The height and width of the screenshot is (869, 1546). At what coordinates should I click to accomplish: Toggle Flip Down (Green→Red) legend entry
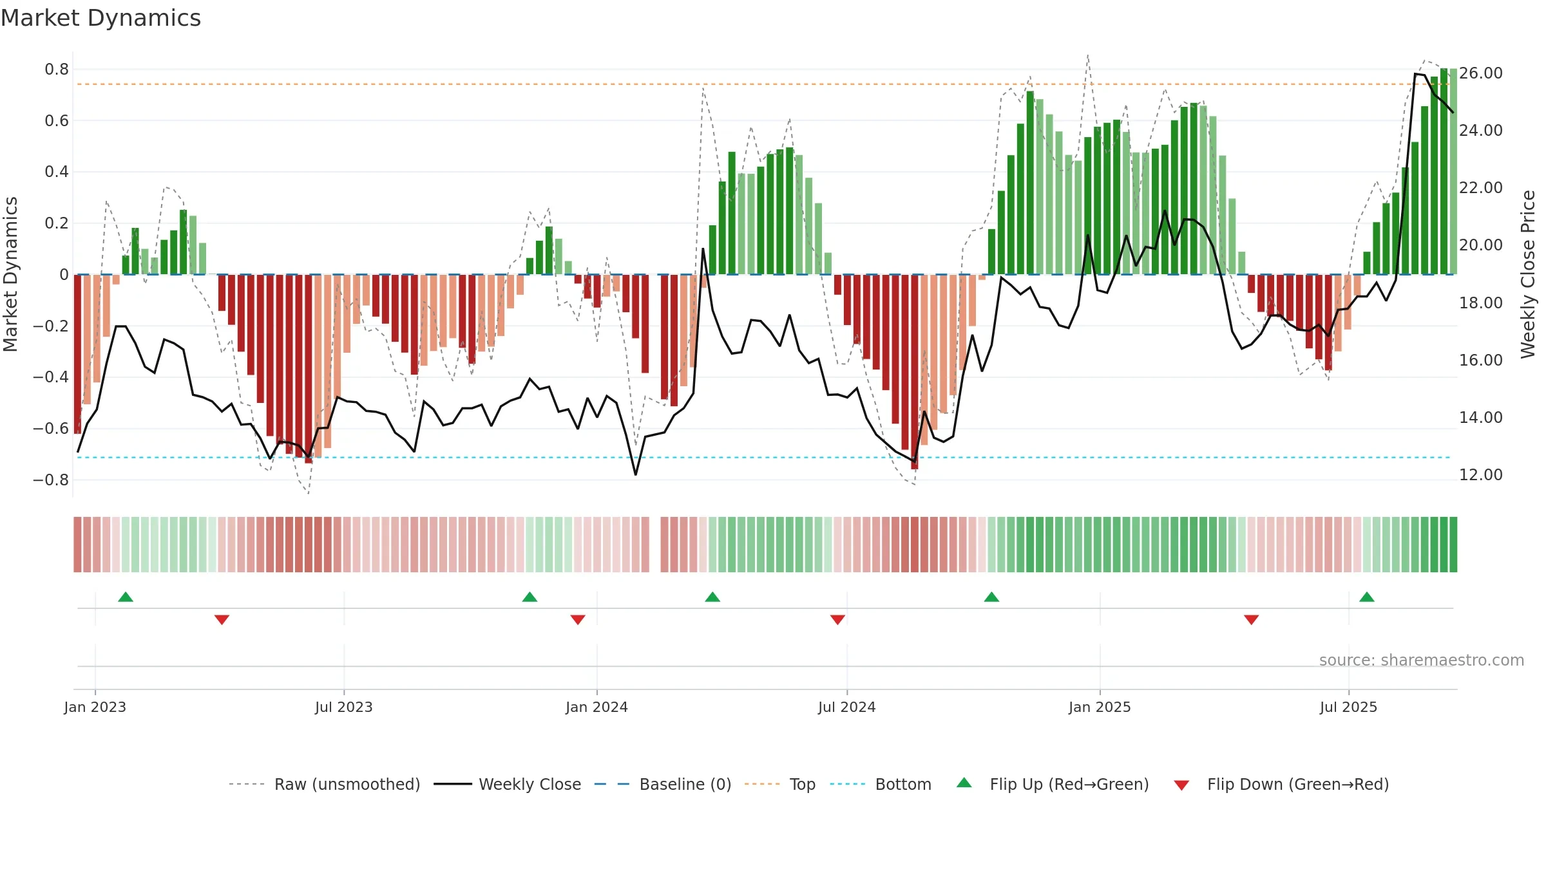coord(1281,784)
